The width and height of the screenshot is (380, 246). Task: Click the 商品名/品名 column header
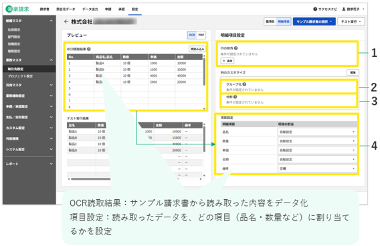tap(107, 57)
